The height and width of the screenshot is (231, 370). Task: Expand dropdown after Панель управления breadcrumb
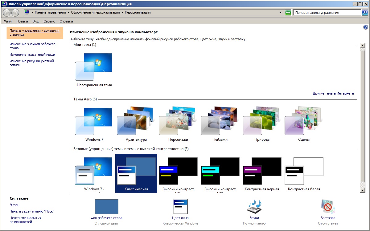(x=68, y=13)
